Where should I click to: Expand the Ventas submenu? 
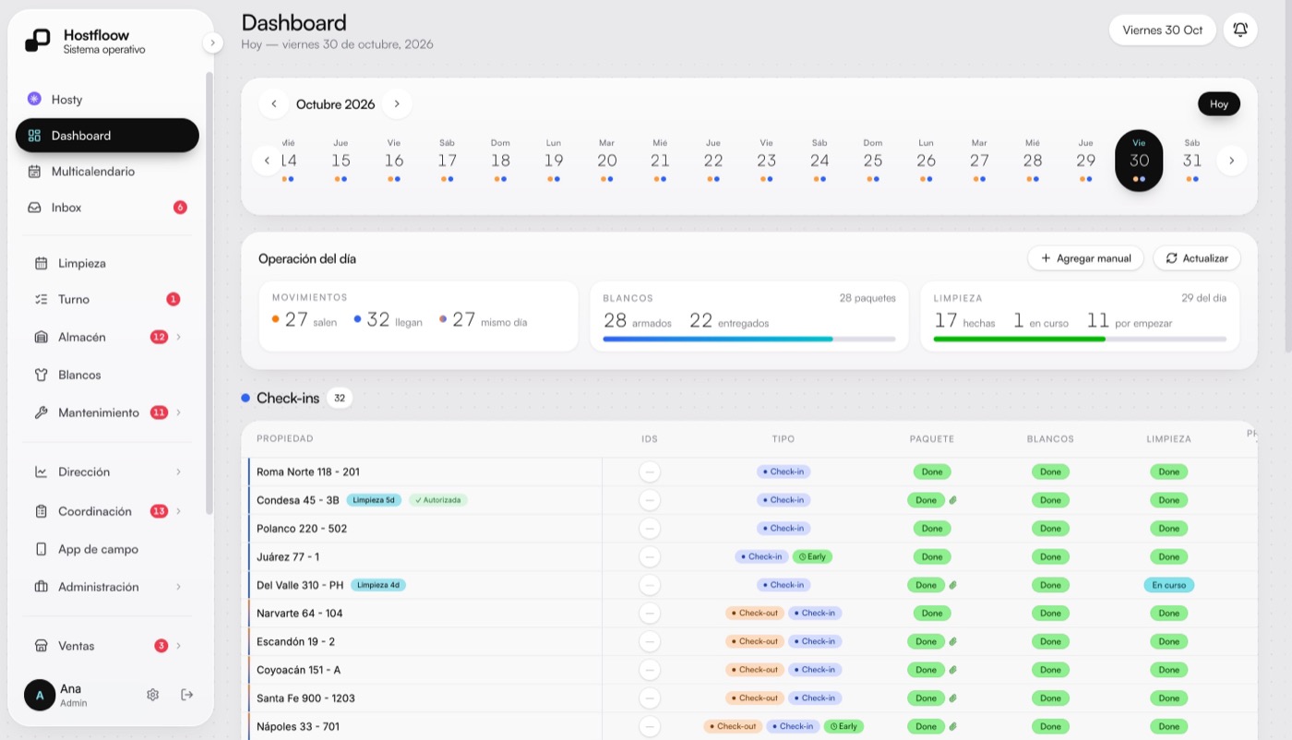pyautogui.click(x=178, y=646)
